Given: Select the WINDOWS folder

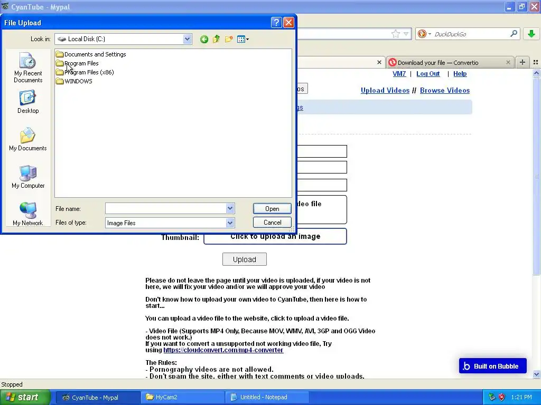Looking at the screenshot, I should pos(74,81).
